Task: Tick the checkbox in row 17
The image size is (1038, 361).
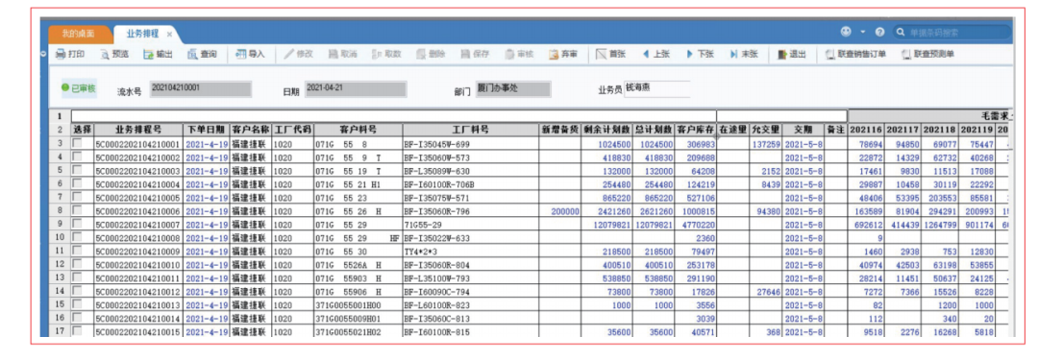Action: [x=78, y=331]
